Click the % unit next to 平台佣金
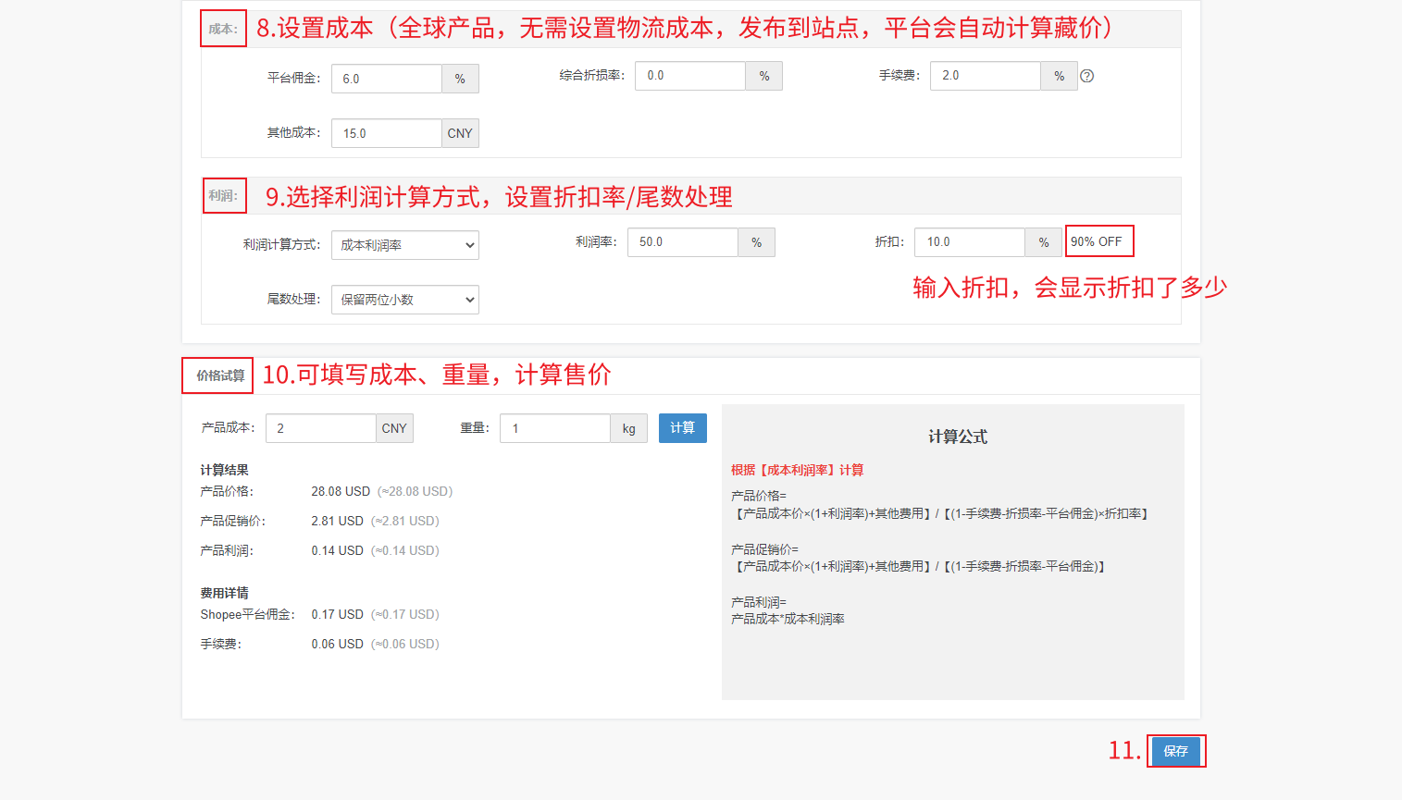 click(460, 79)
